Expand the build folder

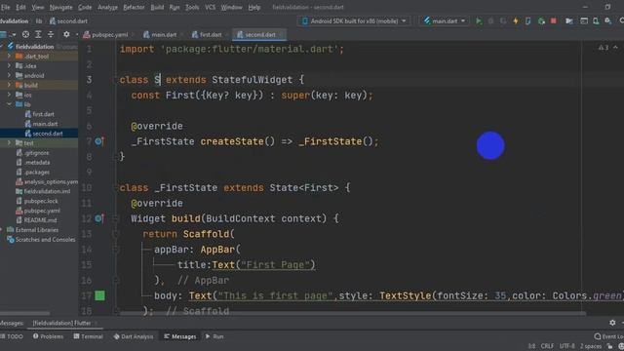pyautogui.click(x=9, y=85)
